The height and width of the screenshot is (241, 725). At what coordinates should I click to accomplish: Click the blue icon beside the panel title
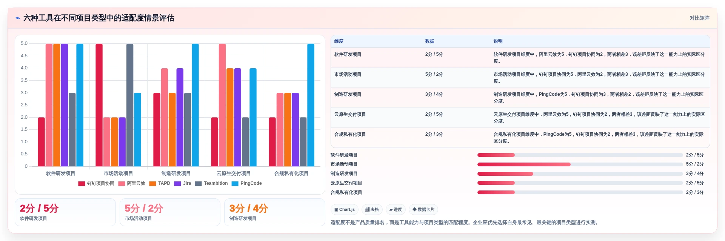[x=18, y=18]
